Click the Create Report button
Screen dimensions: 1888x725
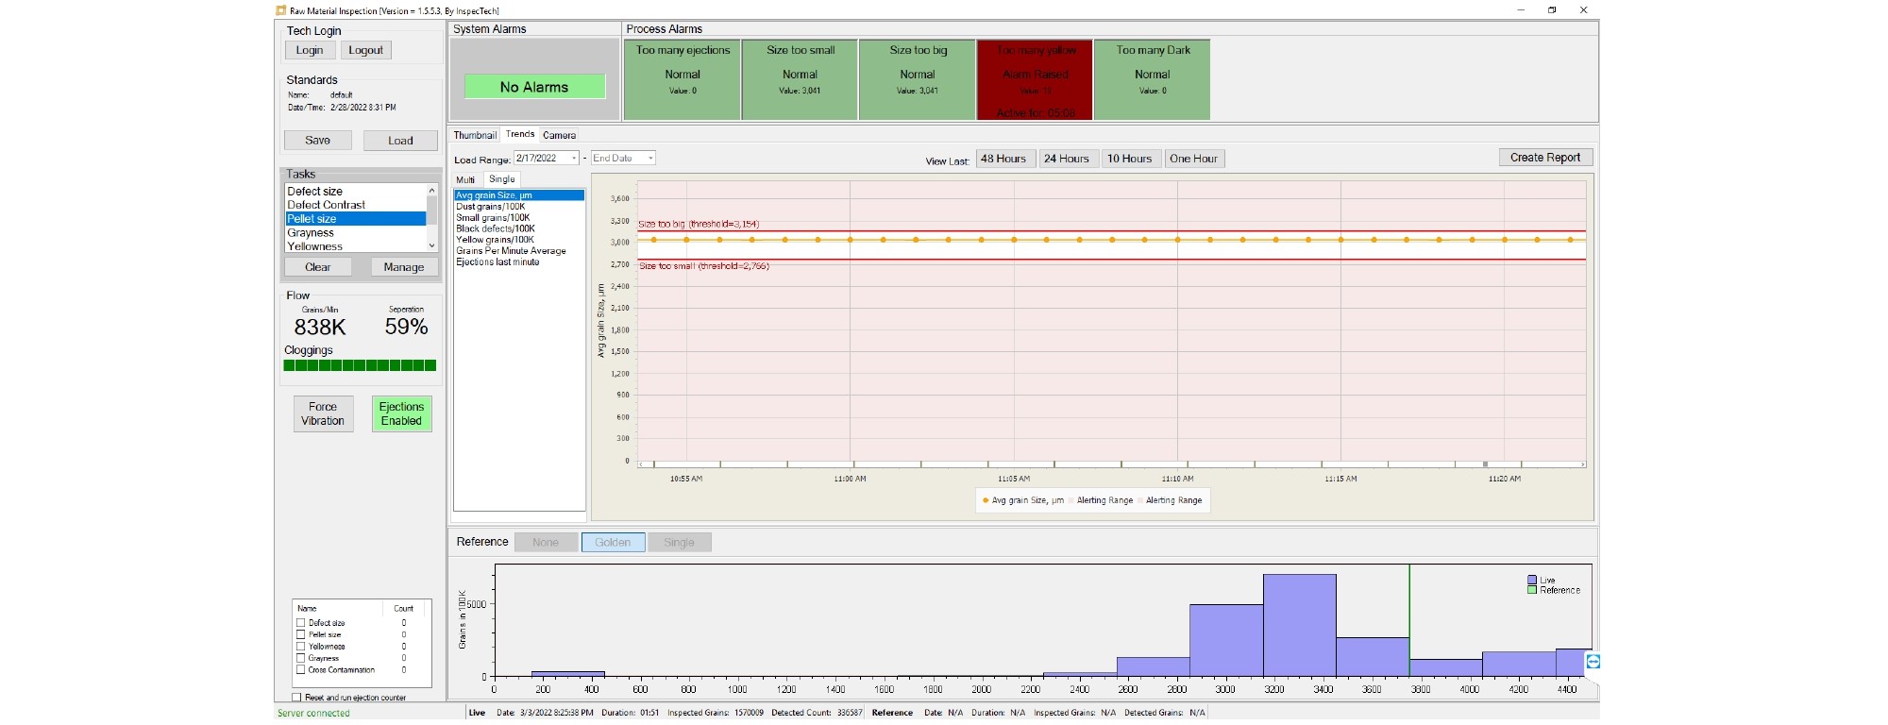tap(1544, 158)
